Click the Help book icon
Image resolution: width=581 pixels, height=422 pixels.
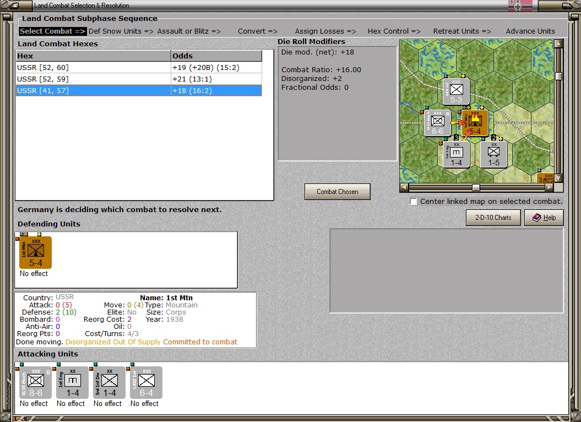(536, 218)
